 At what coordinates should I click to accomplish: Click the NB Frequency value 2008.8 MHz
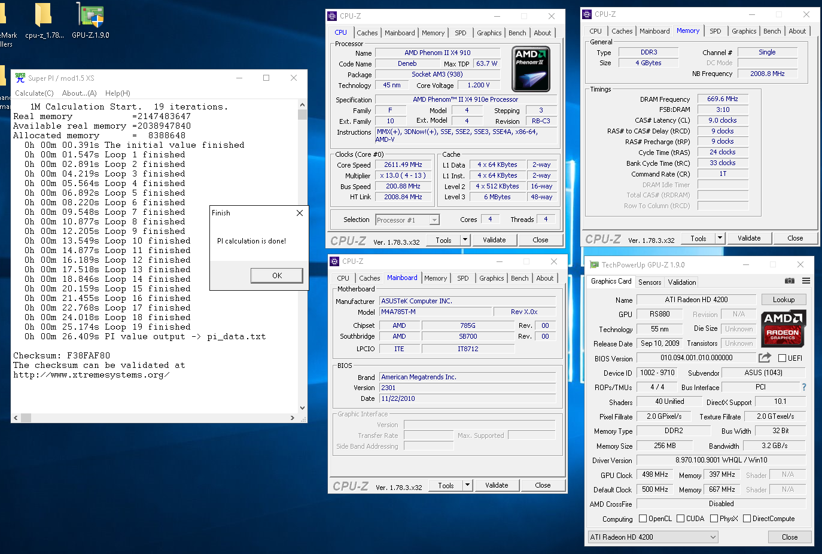click(767, 74)
